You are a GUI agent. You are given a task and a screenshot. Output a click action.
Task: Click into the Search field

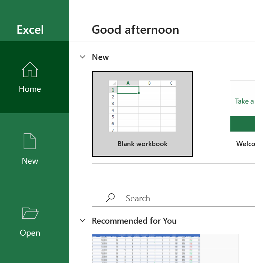pos(173,198)
